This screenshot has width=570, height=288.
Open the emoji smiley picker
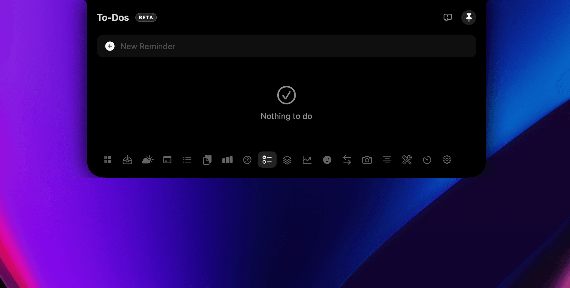pos(327,160)
